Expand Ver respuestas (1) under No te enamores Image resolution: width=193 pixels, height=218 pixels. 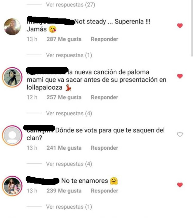[69, 207]
